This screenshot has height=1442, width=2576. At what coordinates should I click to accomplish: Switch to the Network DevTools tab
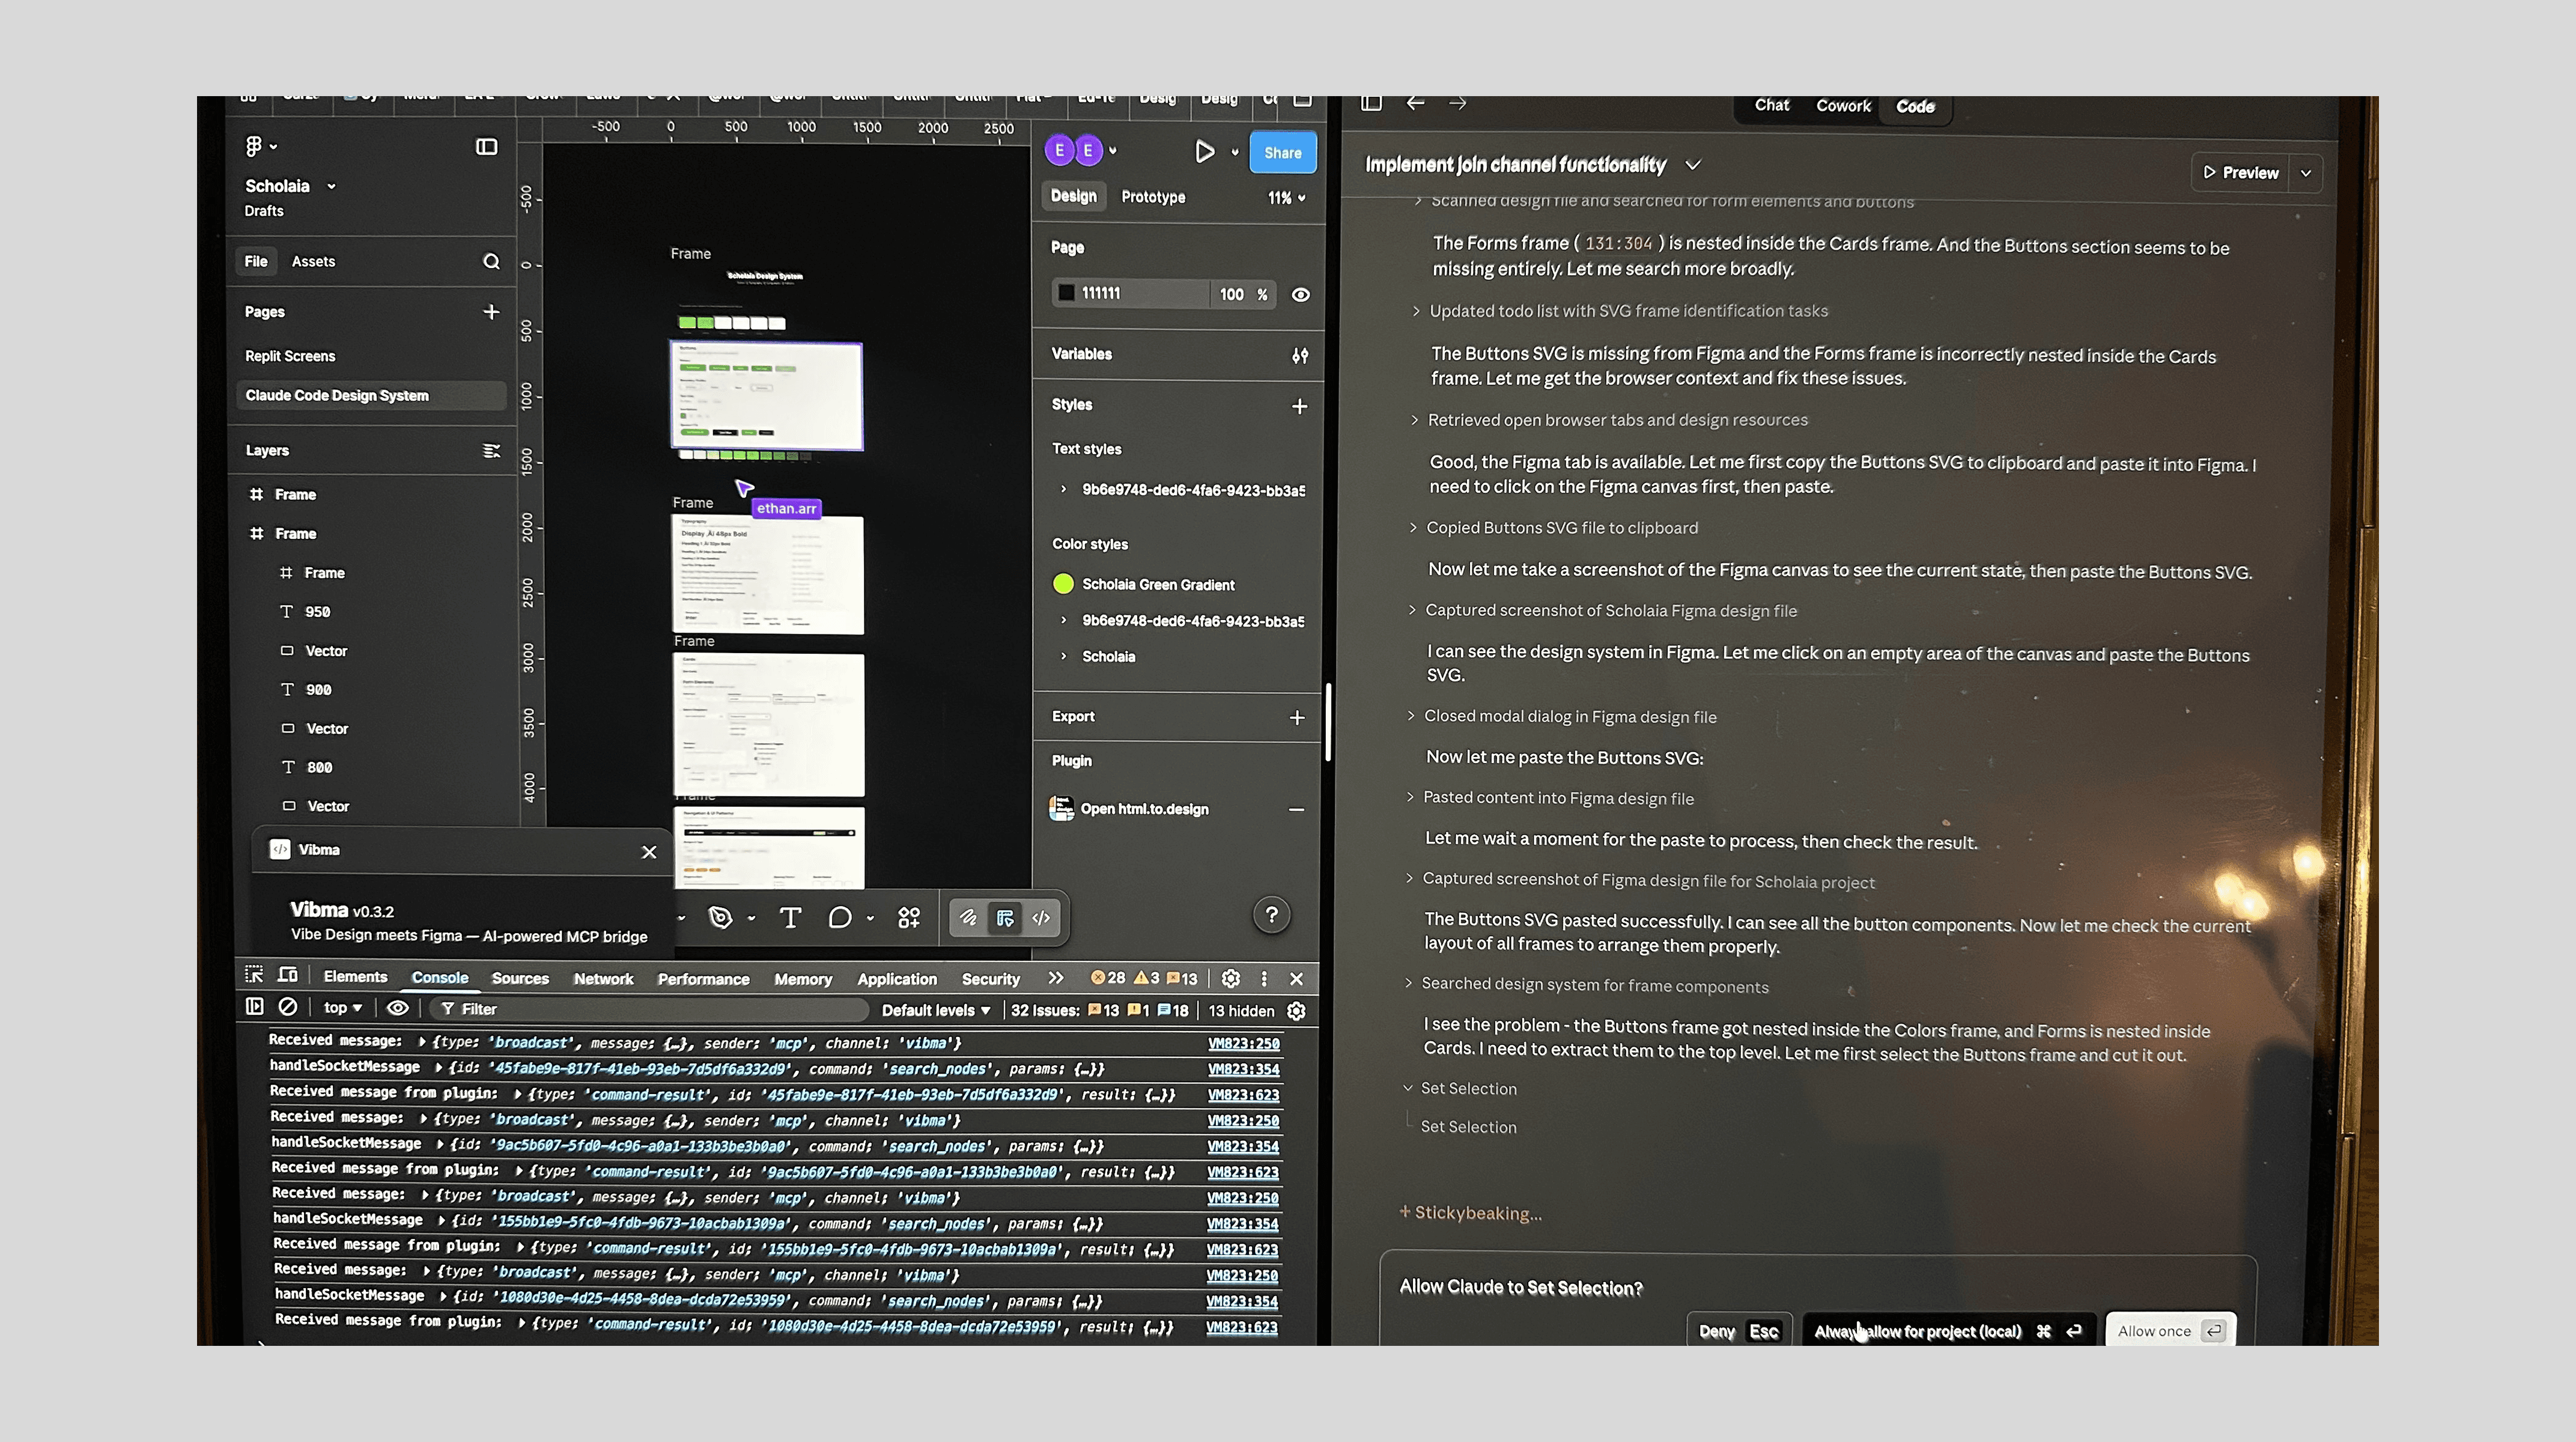click(x=603, y=979)
